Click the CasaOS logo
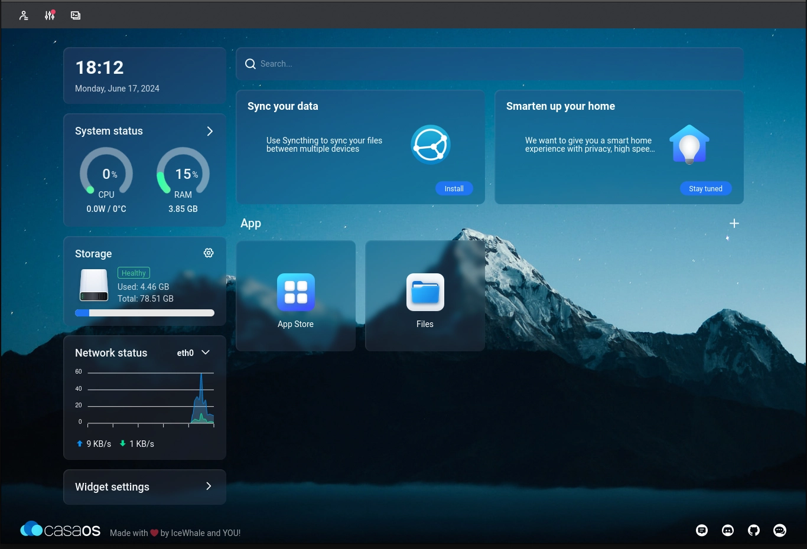Image resolution: width=807 pixels, height=549 pixels. [61, 530]
